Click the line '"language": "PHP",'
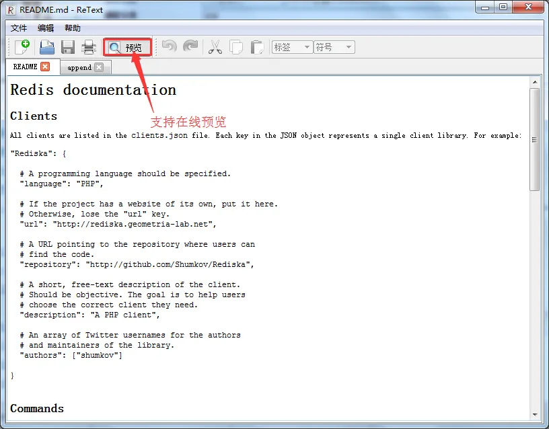This screenshot has height=429, width=549. [62, 184]
